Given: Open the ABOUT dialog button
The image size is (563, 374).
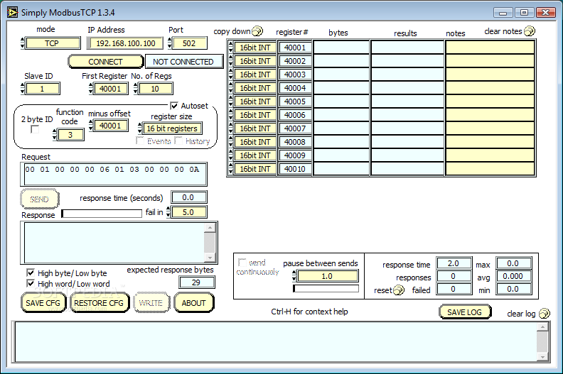Looking at the screenshot, I should [193, 303].
